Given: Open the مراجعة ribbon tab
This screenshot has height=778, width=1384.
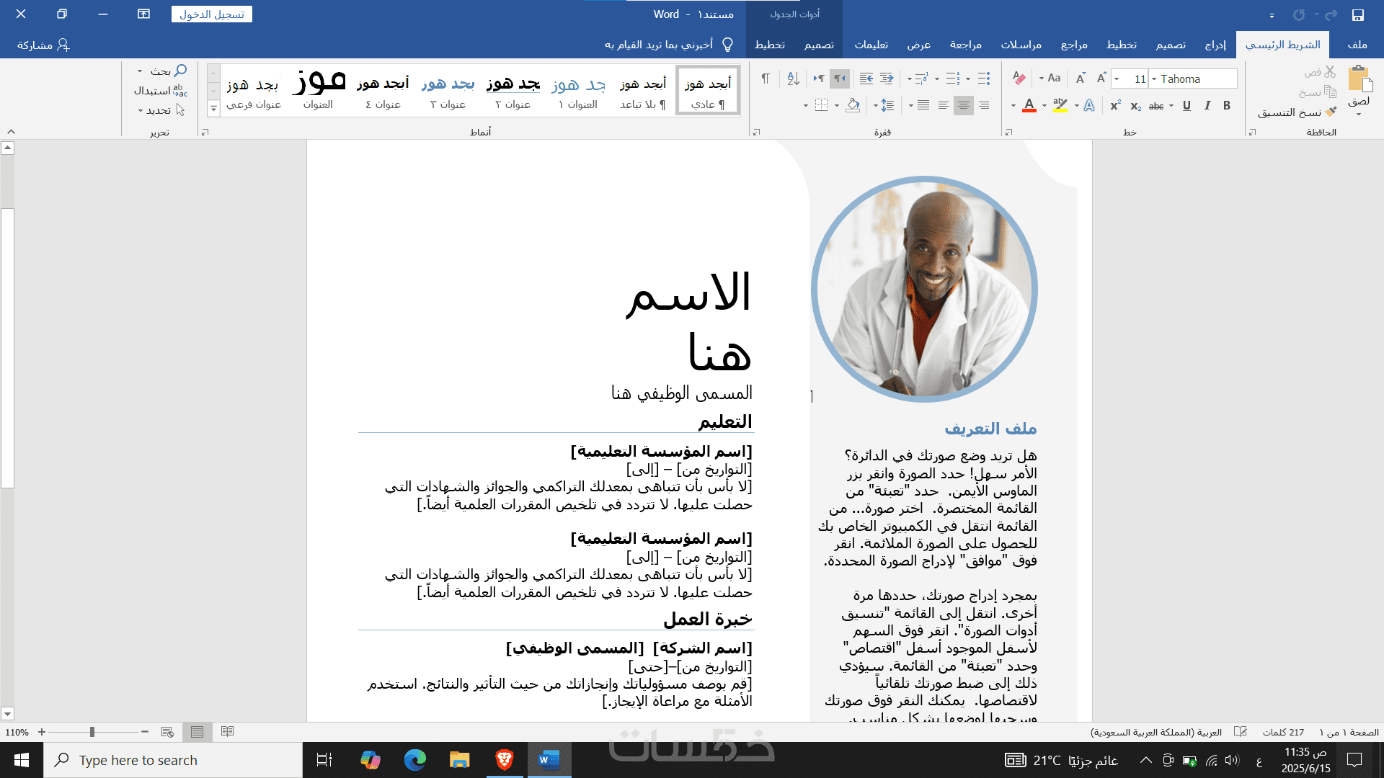Looking at the screenshot, I should tap(965, 45).
